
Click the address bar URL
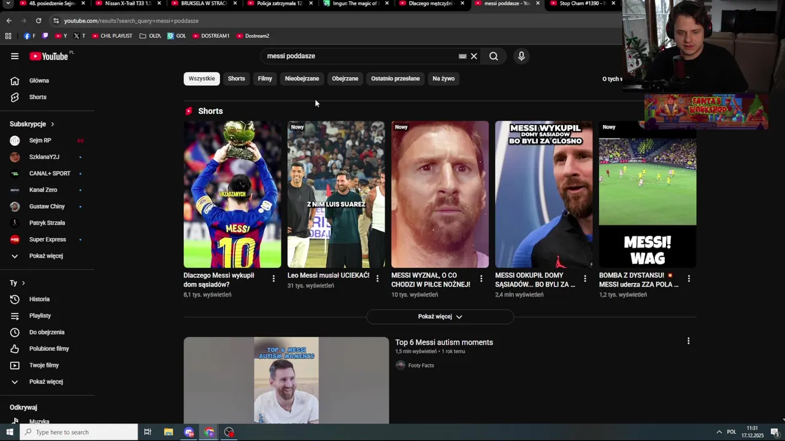coord(131,21)
